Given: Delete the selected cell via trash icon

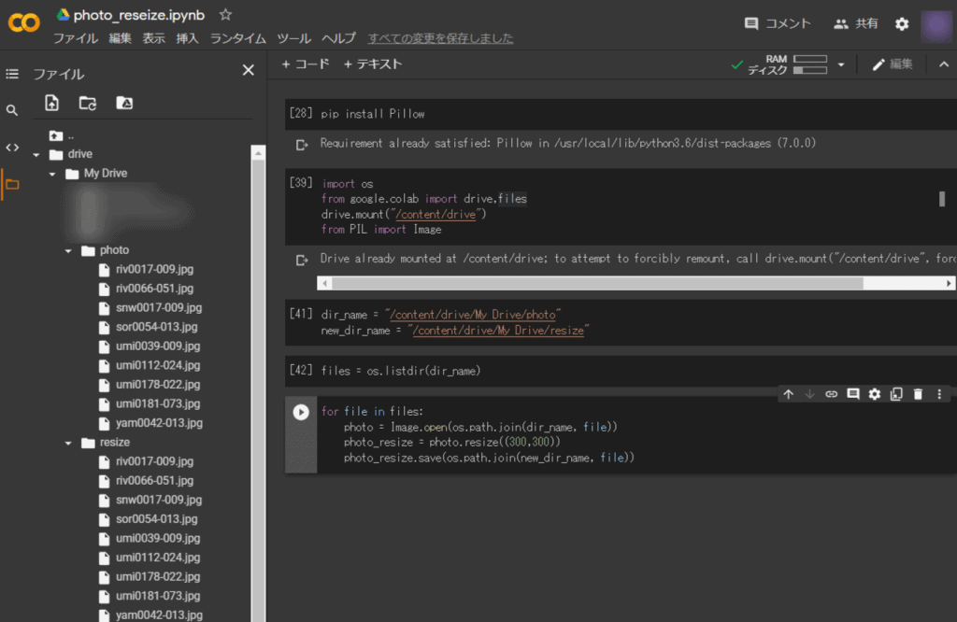Looking at the screenshot, I should click(x=918, y=394).
